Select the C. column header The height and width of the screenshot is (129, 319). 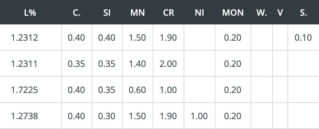pos(76,13)
